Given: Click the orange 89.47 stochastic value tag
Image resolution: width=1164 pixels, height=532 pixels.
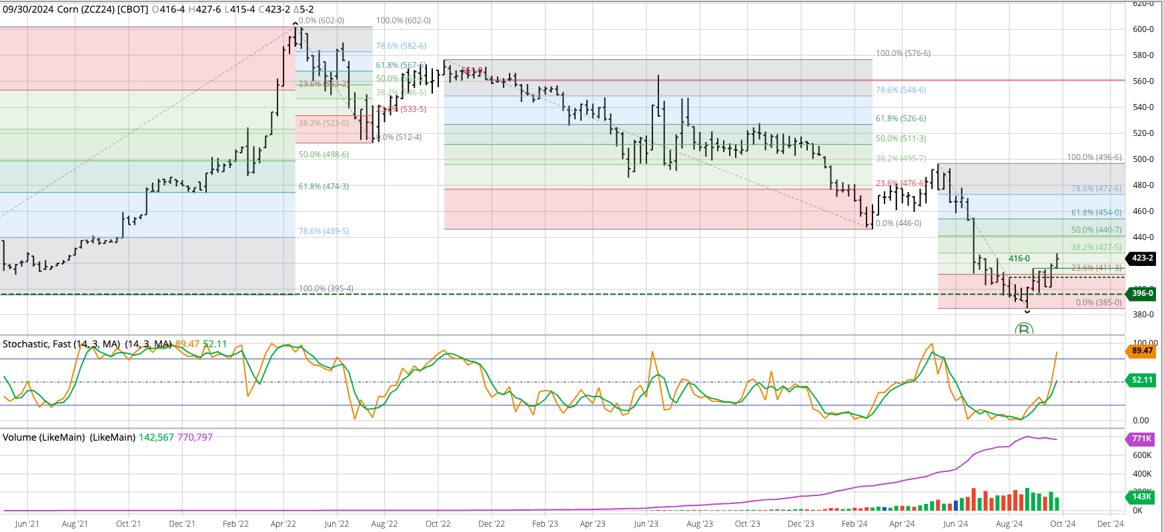Looking at the screenshot, I should [x=1142, y=351].
